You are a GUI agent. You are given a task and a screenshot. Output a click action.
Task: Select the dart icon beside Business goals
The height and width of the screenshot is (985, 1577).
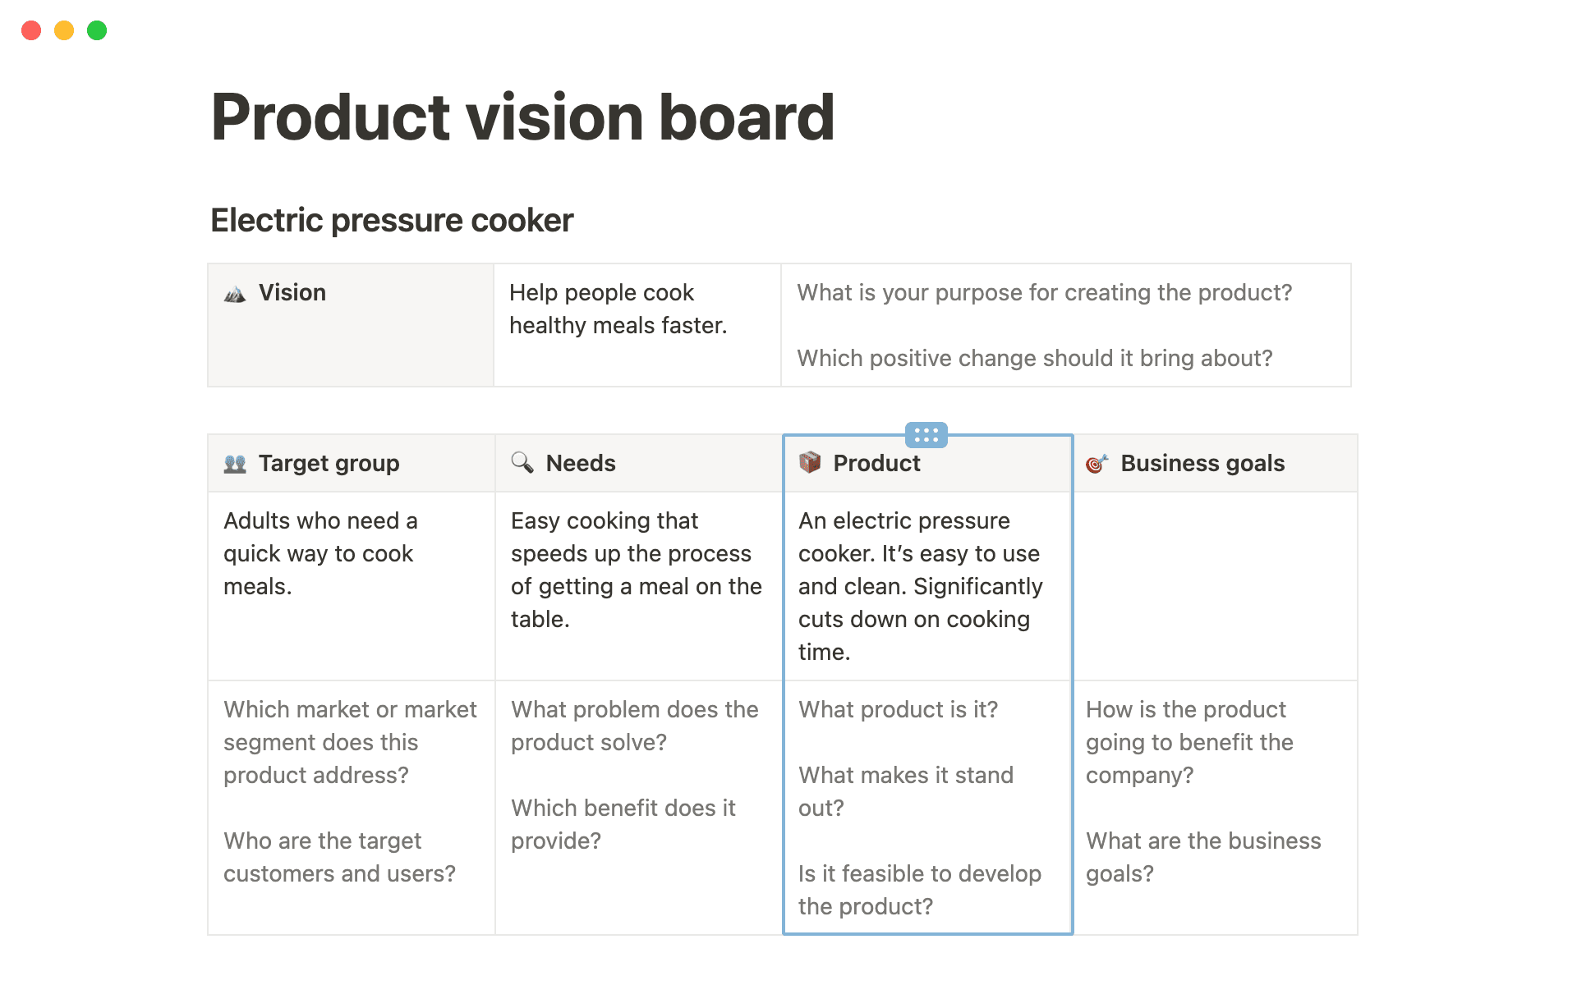(1097, 463)
